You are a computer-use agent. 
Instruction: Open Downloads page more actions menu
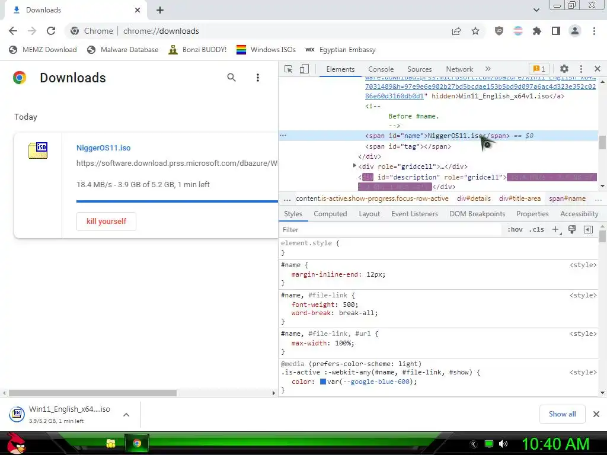(258, 78)
